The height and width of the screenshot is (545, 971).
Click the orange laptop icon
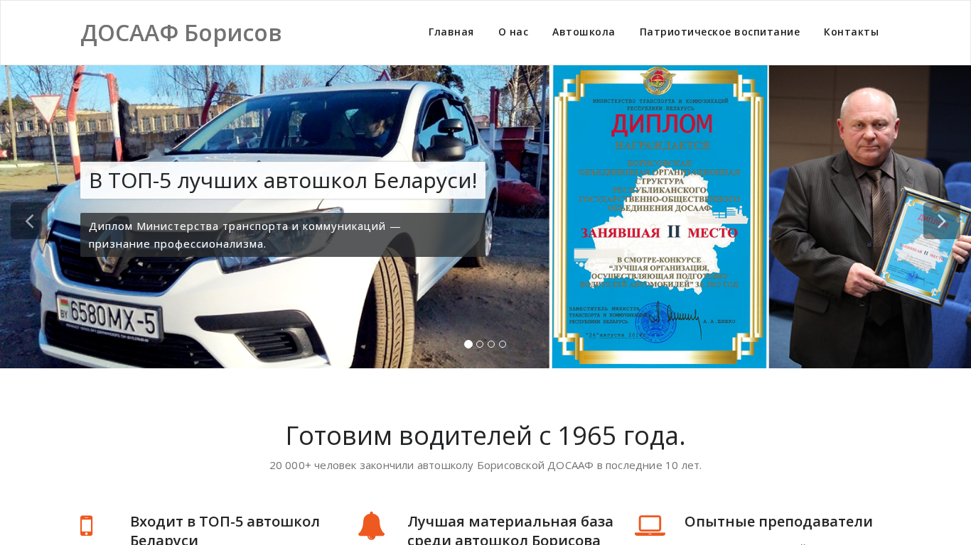click(x=650, y=526)
